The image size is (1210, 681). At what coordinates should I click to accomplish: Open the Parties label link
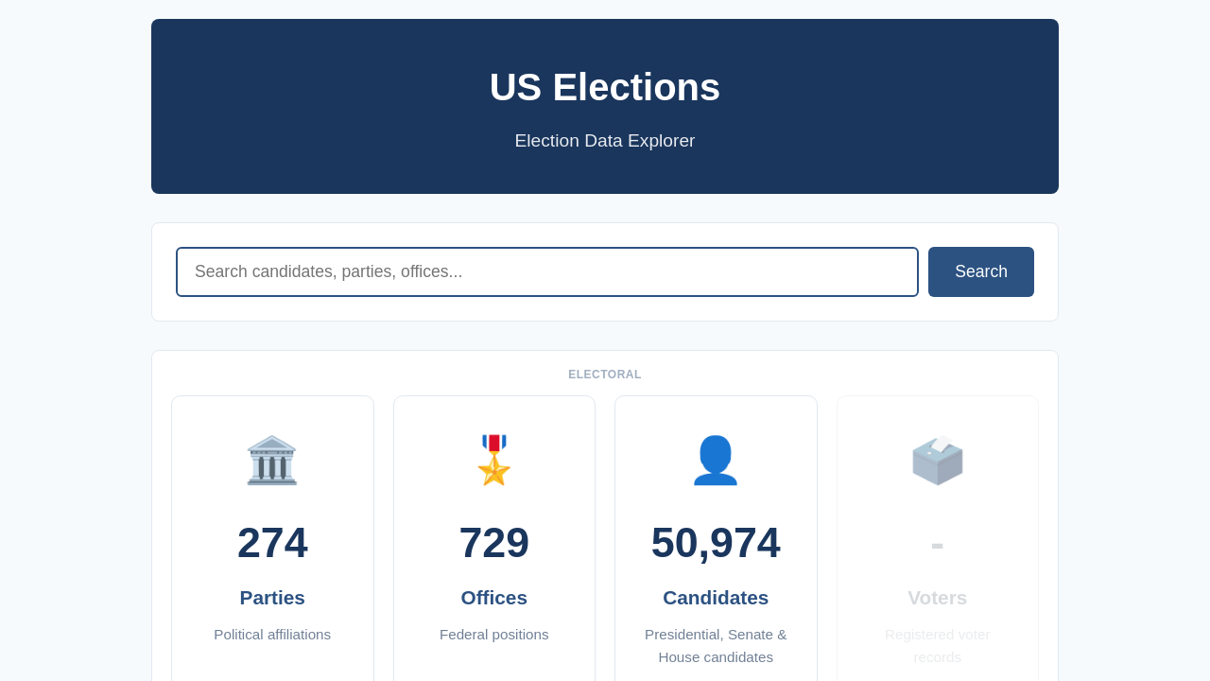click(272, 598)
